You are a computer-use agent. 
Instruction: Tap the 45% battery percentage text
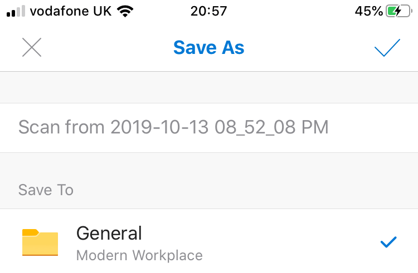(368, 11)
